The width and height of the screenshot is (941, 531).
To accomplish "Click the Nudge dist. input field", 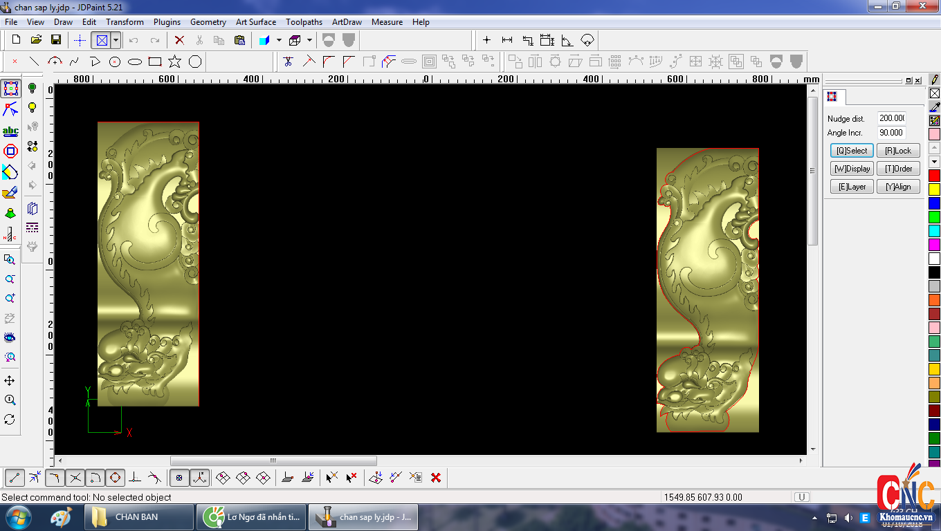I will point(891,118).
